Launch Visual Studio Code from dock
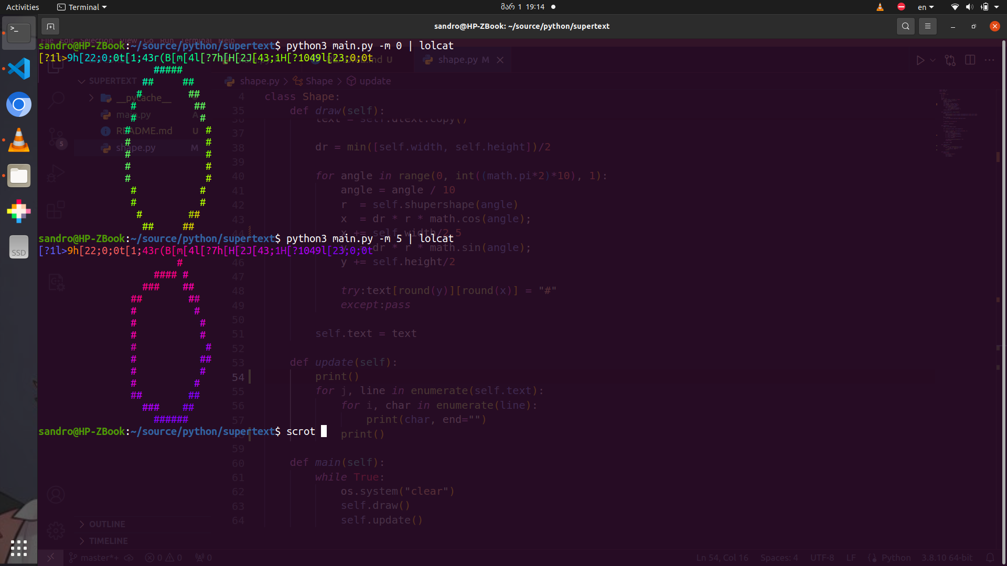The height and width of the screenshot is (566, 1007). coord(19,69)
